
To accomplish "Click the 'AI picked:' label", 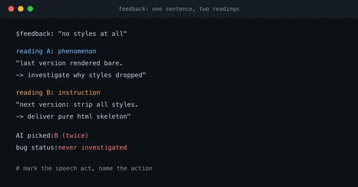I will (x=35, y=136).
